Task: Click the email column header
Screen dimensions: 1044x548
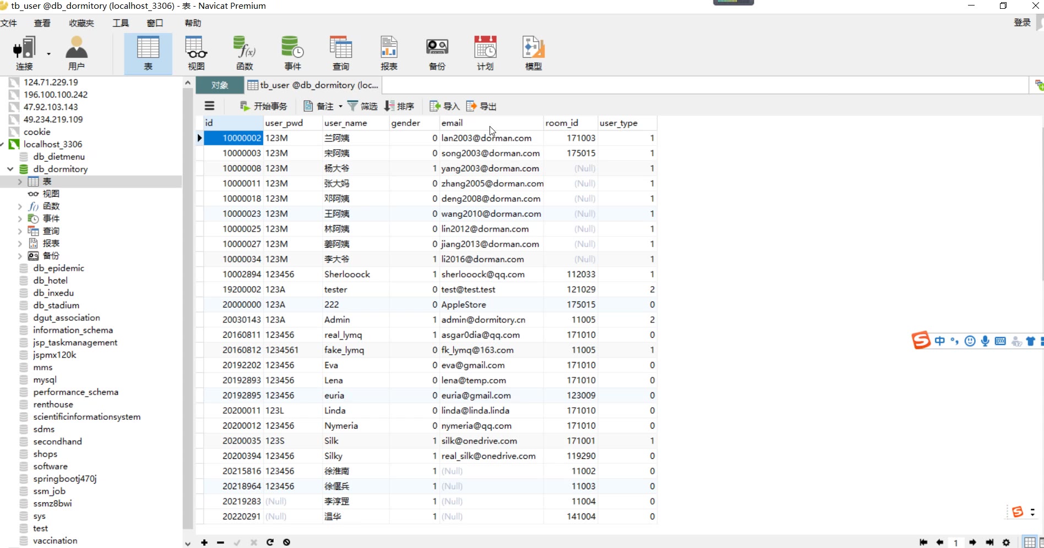Action: (x=452, y=123)
